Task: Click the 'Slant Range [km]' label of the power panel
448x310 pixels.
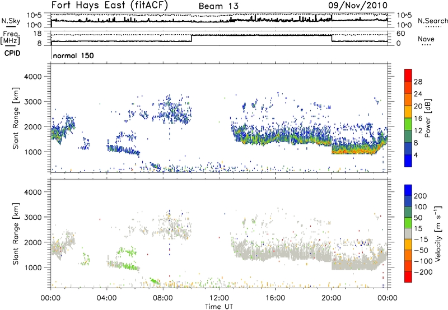Action: [x=16, y=118]
